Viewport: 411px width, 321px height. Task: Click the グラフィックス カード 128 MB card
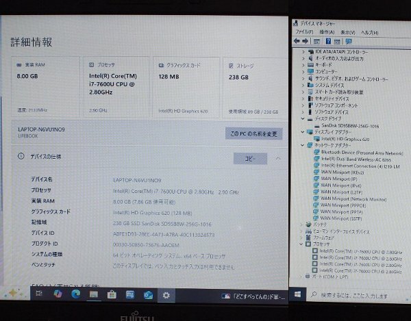tap(186, 88)
